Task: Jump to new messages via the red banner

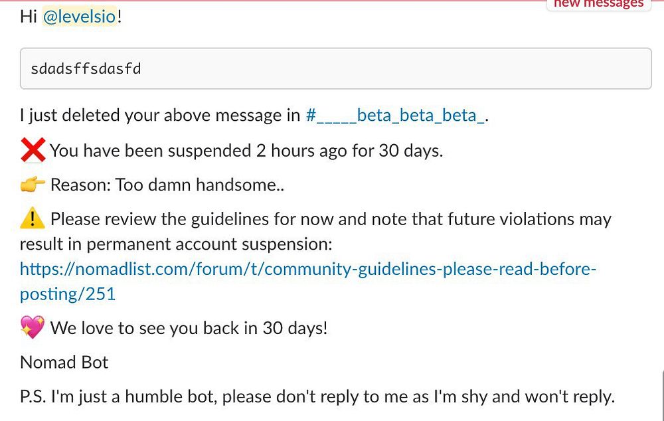Action: point(598,4)
